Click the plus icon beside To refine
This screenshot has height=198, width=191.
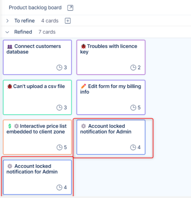68,21
